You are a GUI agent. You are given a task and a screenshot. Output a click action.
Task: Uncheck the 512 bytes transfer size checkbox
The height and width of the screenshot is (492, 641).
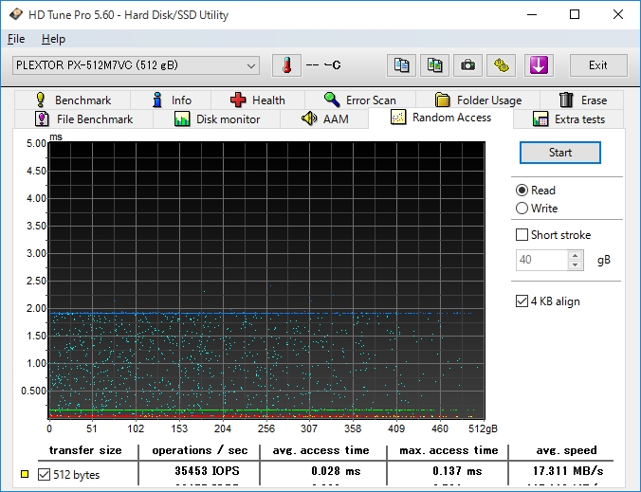(x=44, y=474)
